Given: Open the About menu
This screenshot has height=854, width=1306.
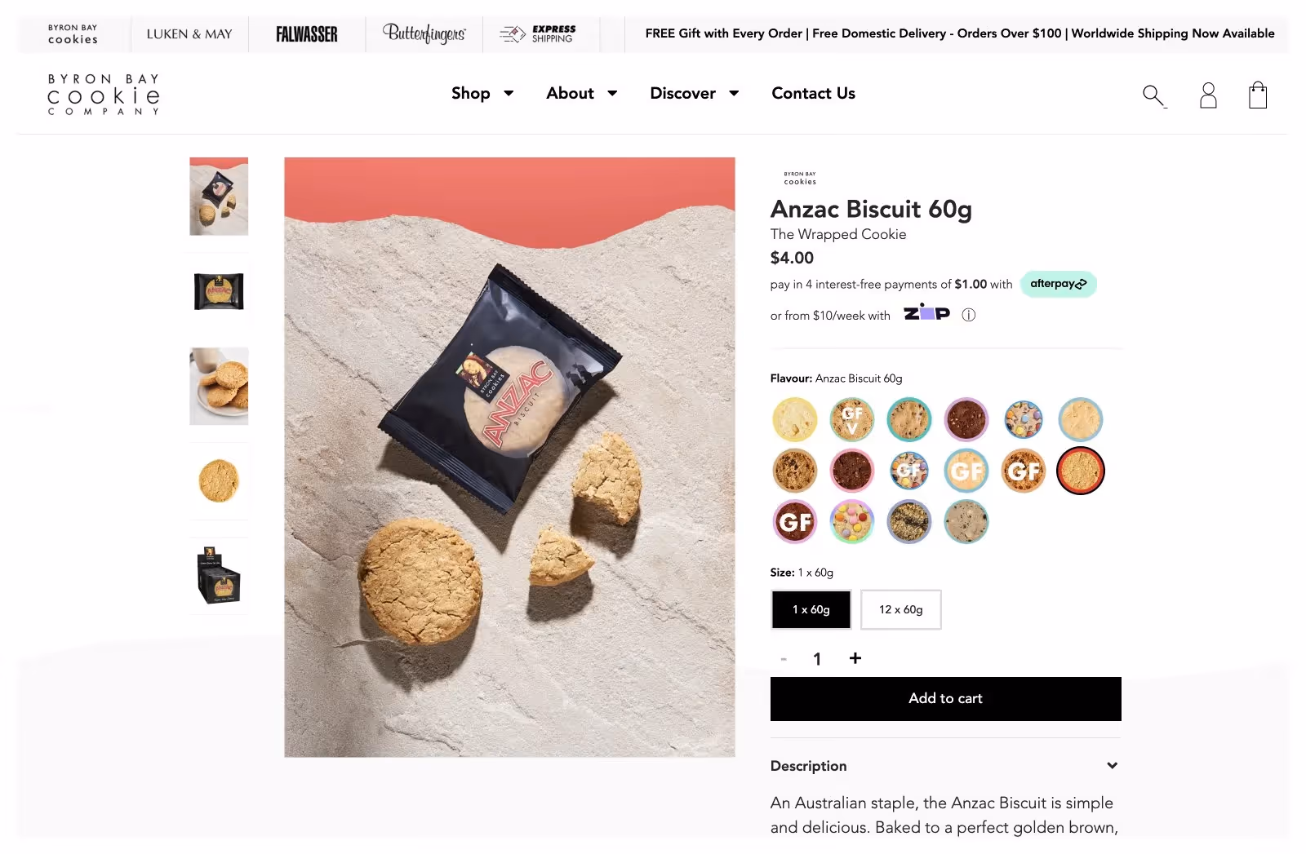Looking at the screenshot, I should [581, 93].
